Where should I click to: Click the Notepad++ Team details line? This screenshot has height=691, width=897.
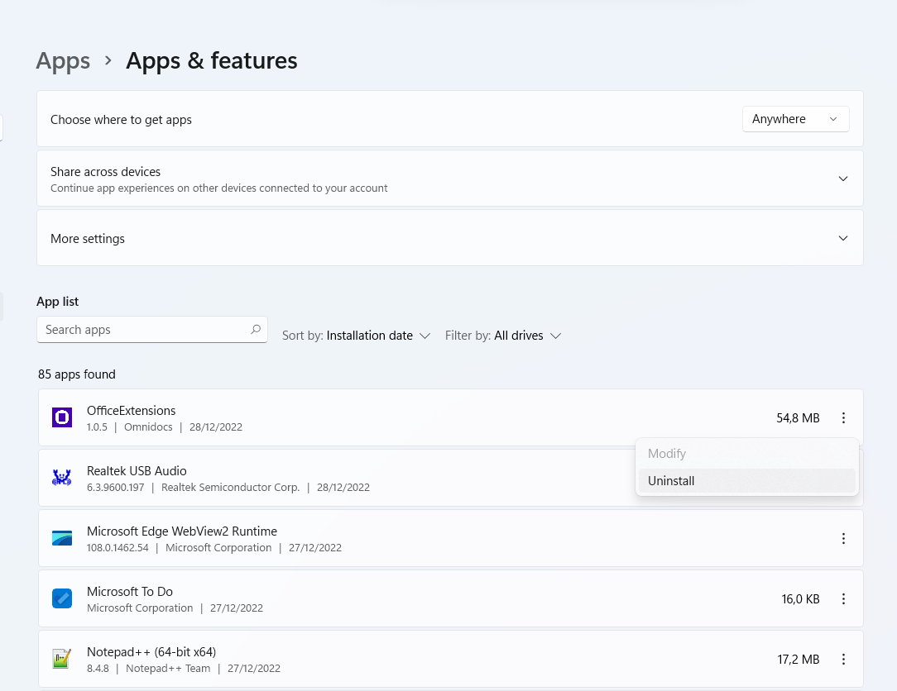click(184, 668)
